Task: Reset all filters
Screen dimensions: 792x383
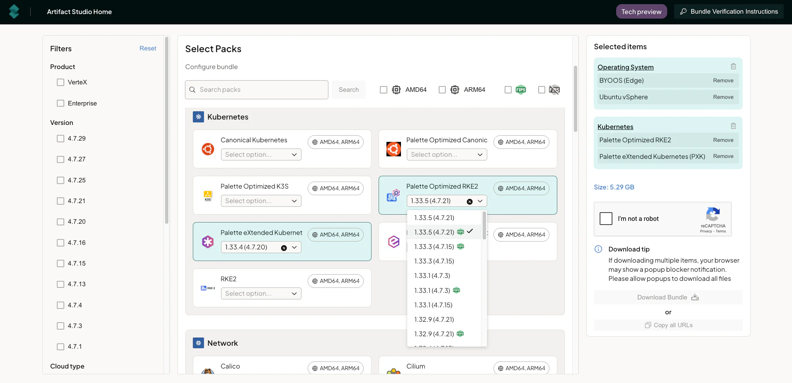Action: 148,48
